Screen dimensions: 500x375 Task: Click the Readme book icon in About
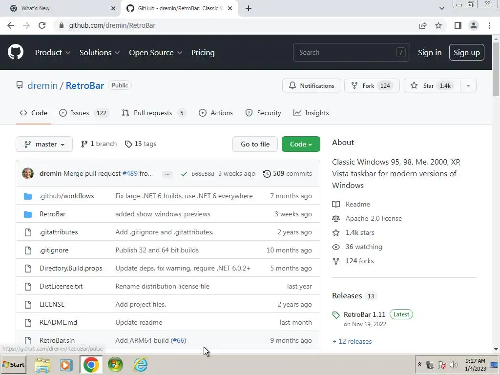(x=336, y=205)
